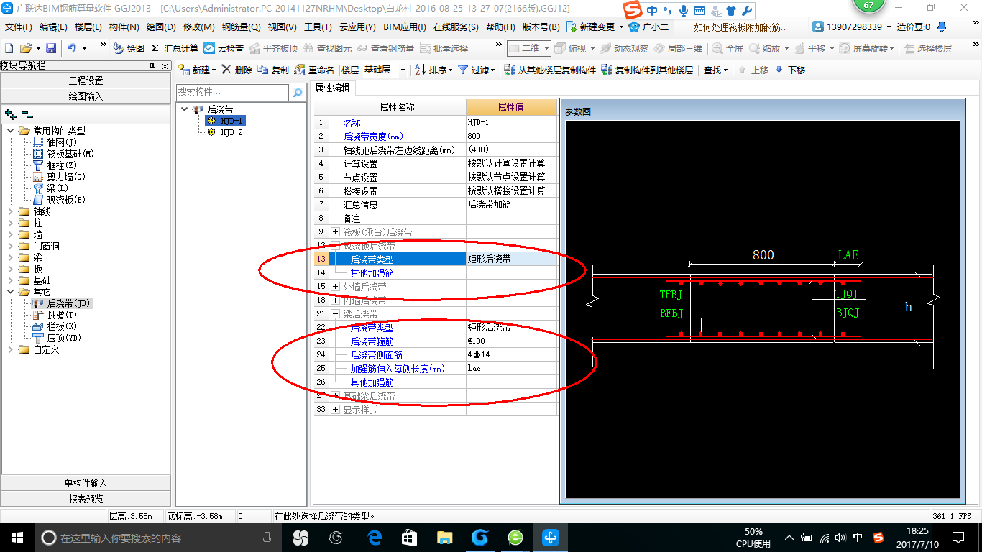Start 云检查 cloud check
Viewport: 982px width, 552px height.
(x=224, y=48)
